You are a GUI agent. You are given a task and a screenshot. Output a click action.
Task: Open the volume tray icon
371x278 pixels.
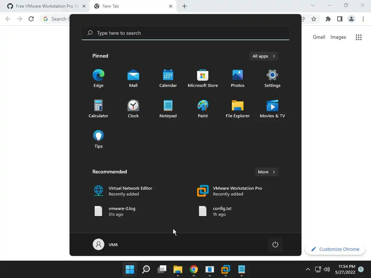point(327,269)
